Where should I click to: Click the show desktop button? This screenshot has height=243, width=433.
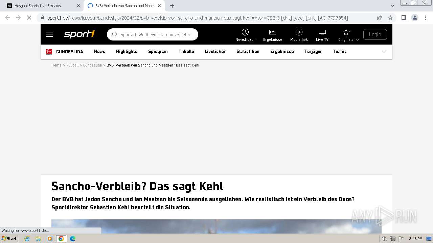pyautogui.click(x=429, y=239)
